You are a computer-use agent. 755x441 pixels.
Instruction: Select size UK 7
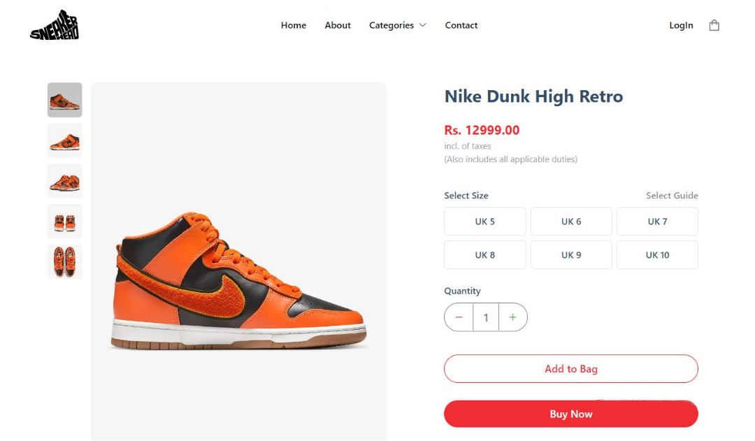(x=657, y=221)
